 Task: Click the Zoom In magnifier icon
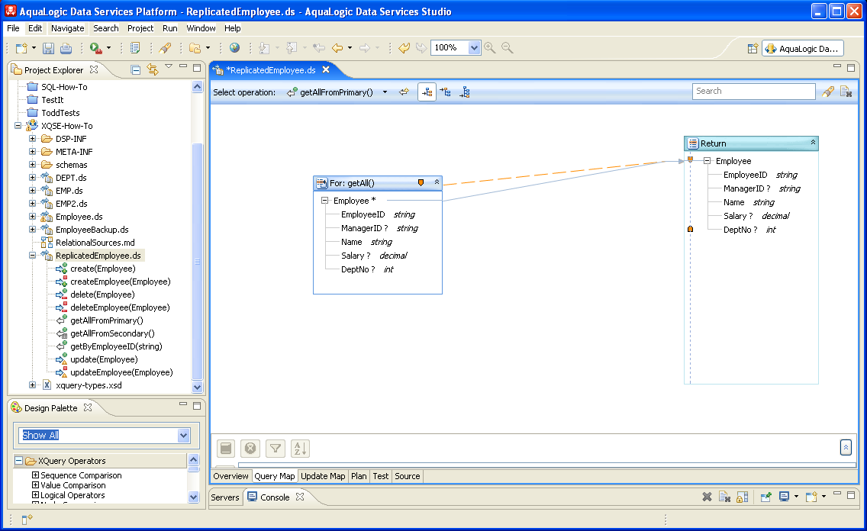(x=489, y=48)
